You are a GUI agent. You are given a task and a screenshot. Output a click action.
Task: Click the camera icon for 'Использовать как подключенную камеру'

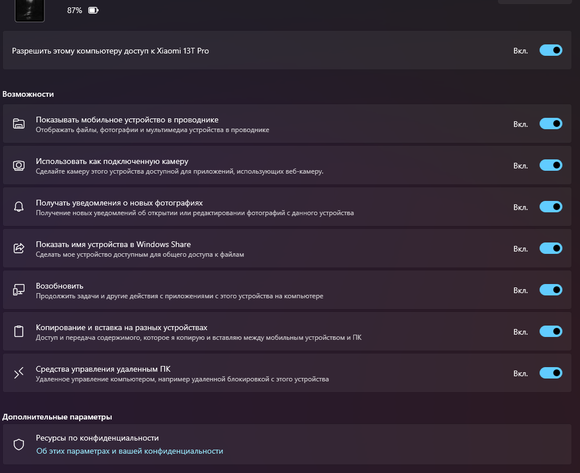(x=19, y=166)
